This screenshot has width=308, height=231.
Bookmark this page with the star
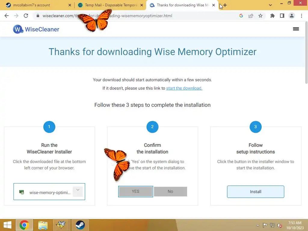point(260,16)
